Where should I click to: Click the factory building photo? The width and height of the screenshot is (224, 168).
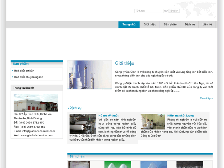pos(36,103)
